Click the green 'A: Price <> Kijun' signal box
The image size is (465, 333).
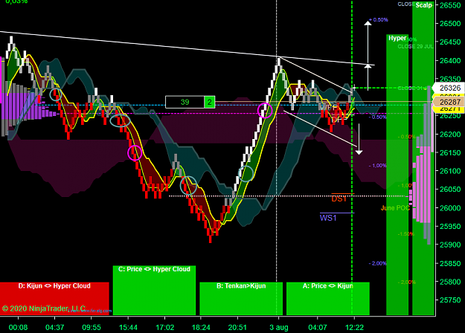click(327, 298)
